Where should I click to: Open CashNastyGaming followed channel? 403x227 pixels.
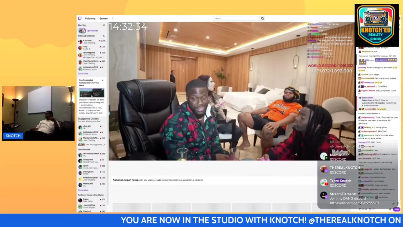click(x=92, y=62)
